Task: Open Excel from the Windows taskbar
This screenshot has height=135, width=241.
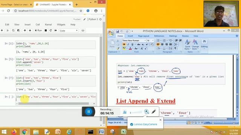Action: coord(124,132)
